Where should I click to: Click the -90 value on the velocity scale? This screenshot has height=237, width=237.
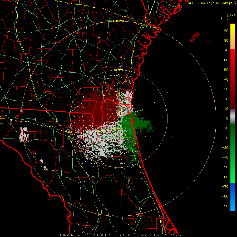(225, 206)
